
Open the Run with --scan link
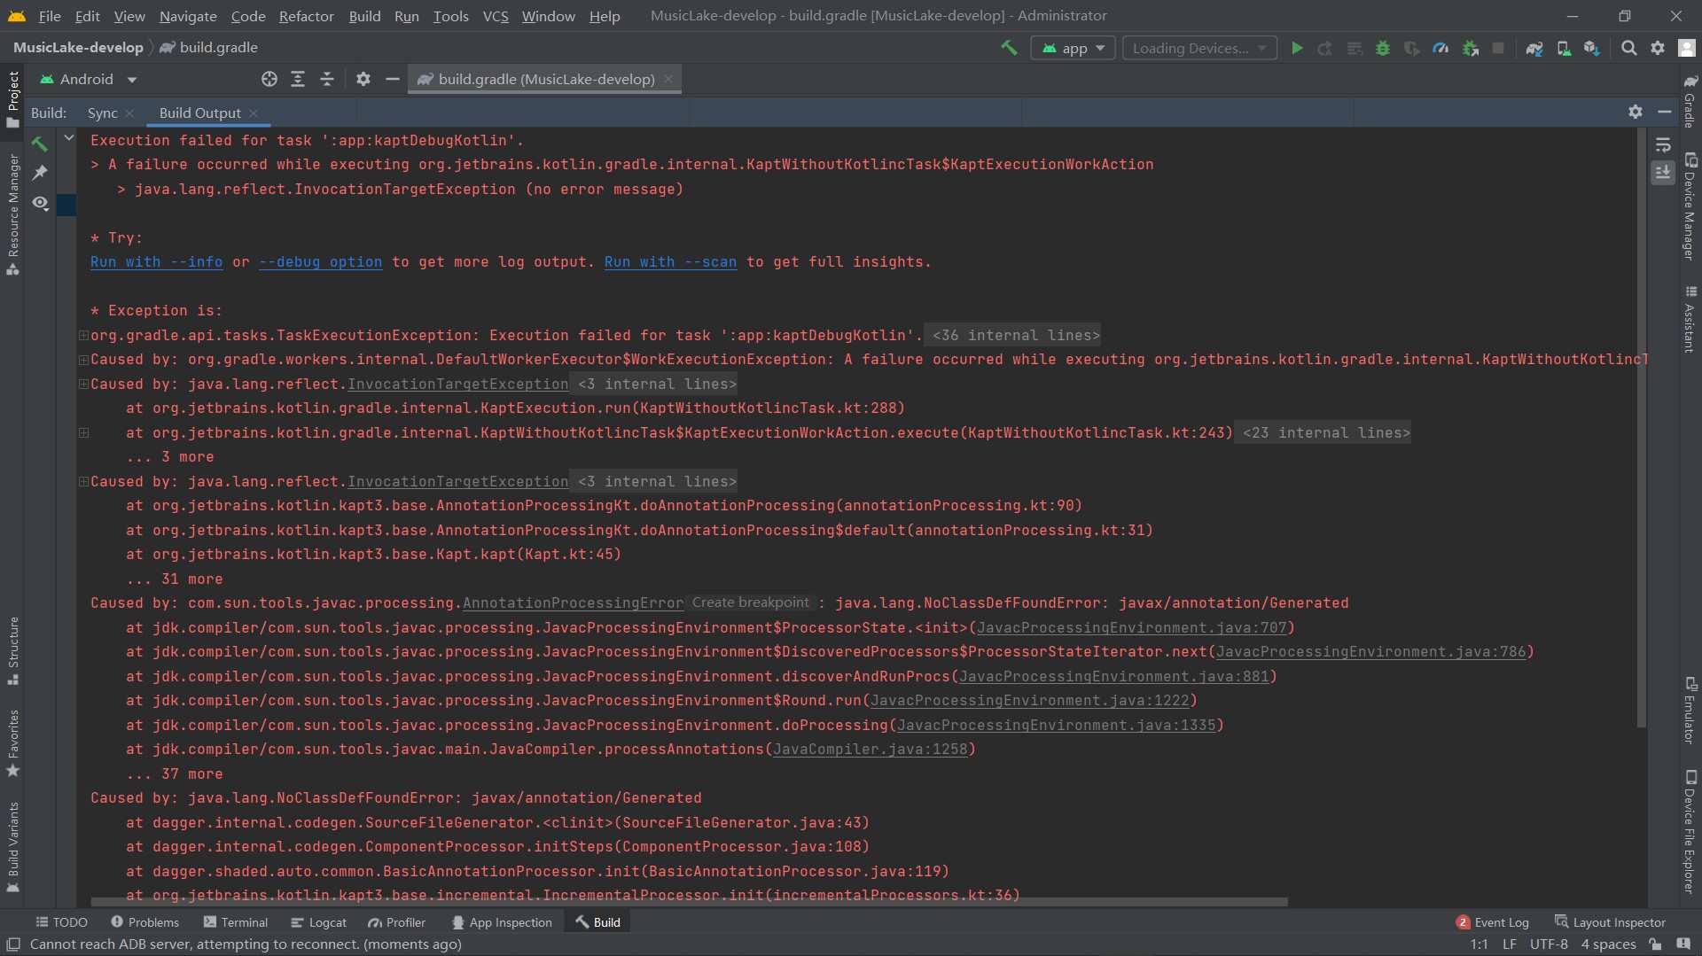(x=669, y=262)
